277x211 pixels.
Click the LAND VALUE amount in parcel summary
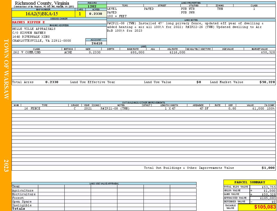pyautogui.click(x=269, y=194)
